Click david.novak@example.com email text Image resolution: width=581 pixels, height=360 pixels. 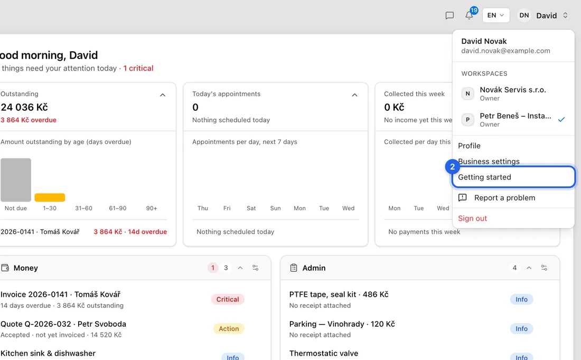(x=505, y=51)
